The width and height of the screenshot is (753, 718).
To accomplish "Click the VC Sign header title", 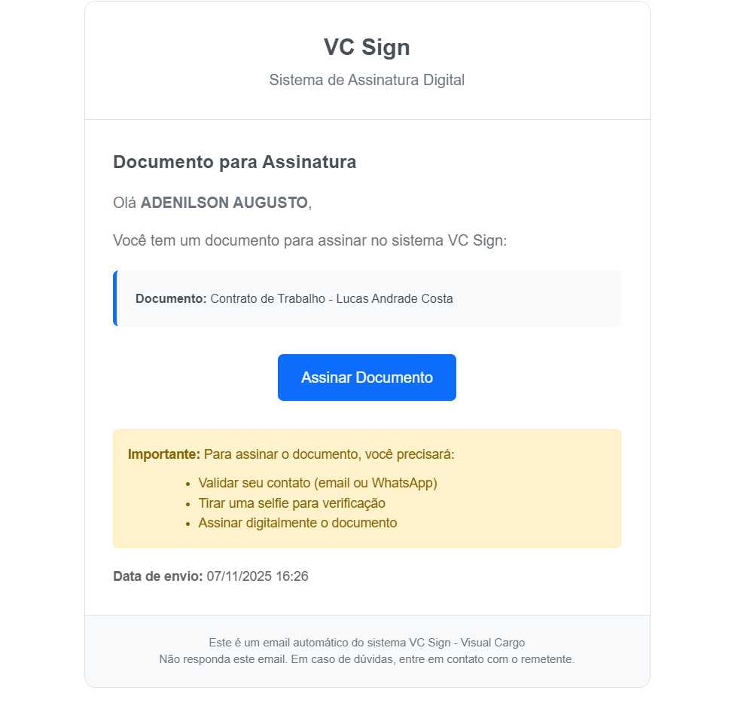I will (367, 47).
